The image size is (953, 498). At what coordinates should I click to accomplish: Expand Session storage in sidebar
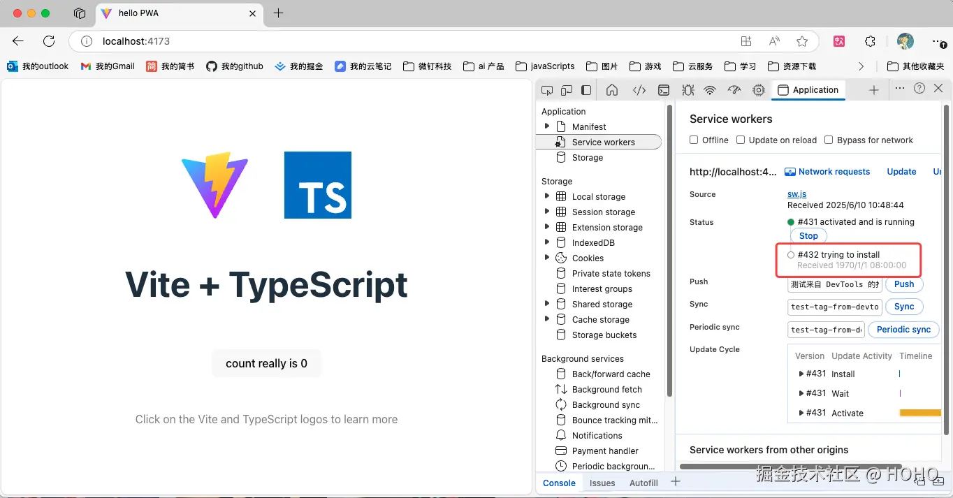click(547, 212)
